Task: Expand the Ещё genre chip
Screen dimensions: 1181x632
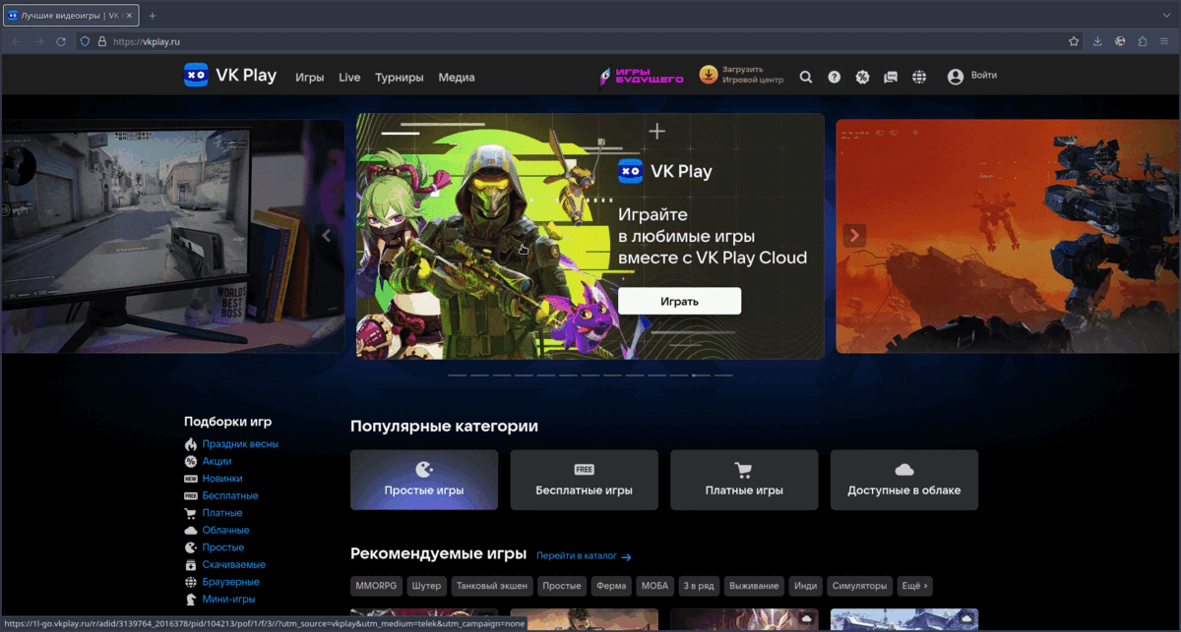Action: coord(914,585)
